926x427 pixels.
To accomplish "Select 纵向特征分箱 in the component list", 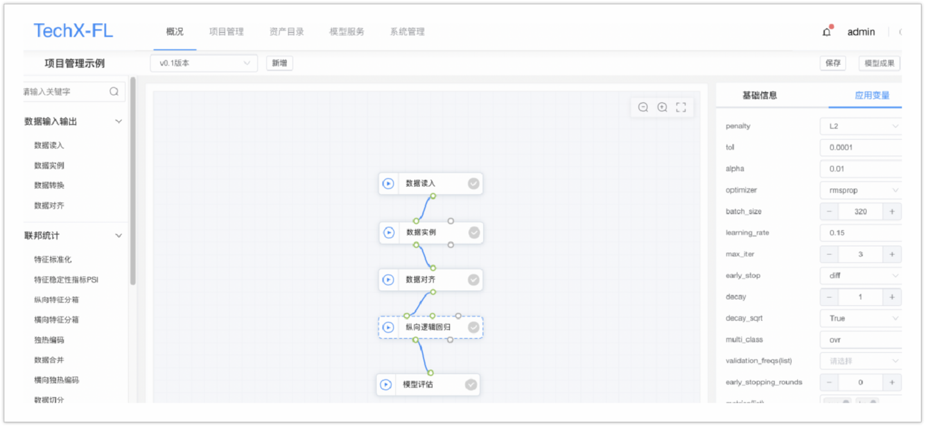I will [x=57, y=299].
